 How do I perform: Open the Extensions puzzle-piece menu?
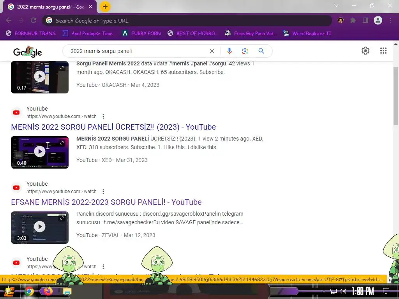coord(353,20)
